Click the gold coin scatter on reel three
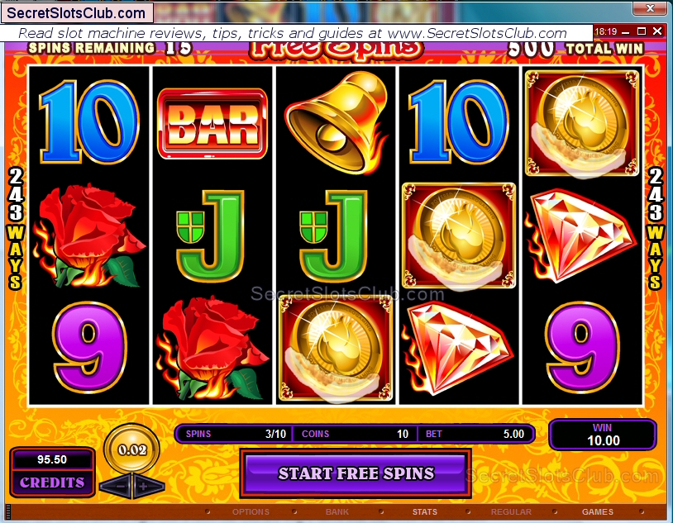 point(335,348)
